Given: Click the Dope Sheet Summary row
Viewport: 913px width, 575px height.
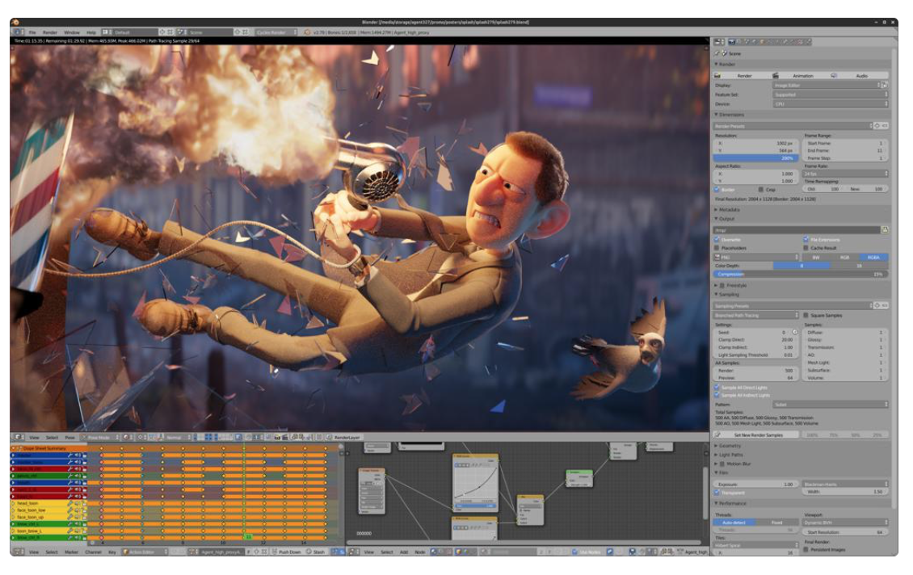Looking at the screenshot, I should click(x=48, y=449).
